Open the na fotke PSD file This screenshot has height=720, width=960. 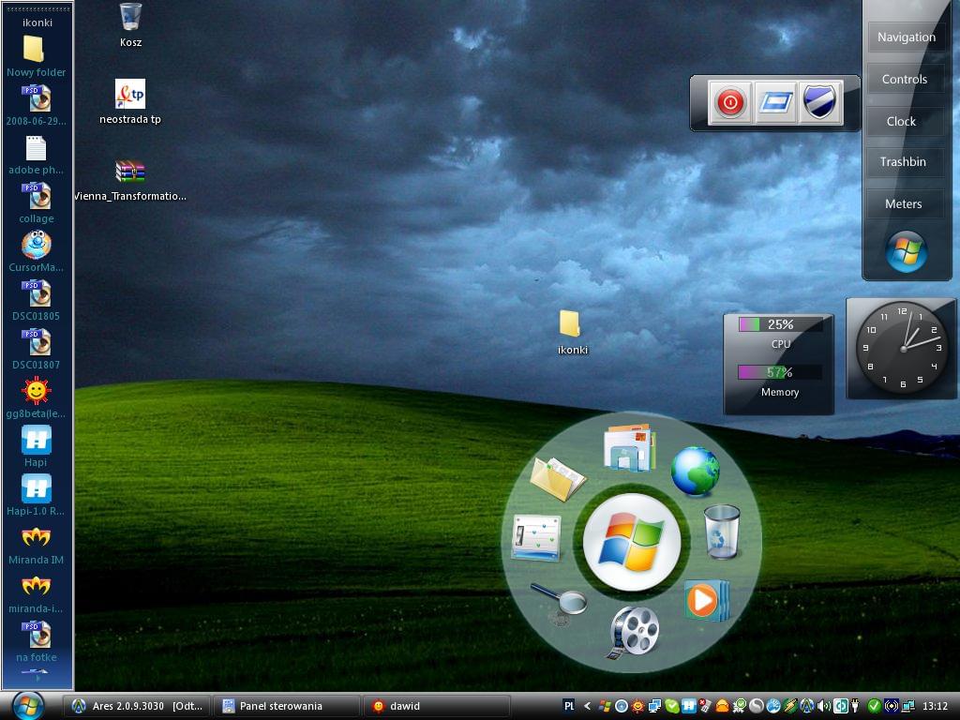point(37,641)
